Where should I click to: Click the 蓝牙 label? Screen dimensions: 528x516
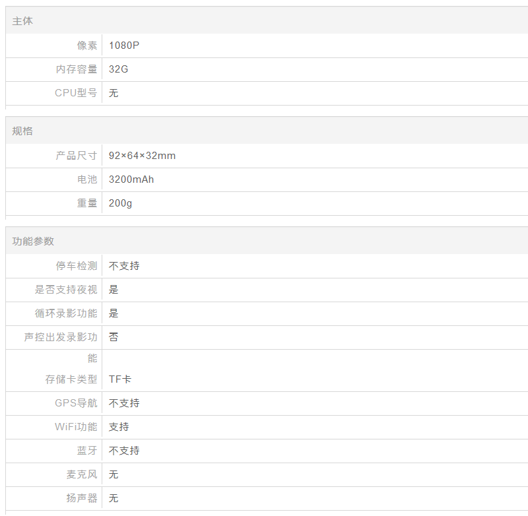coord(87,451)
